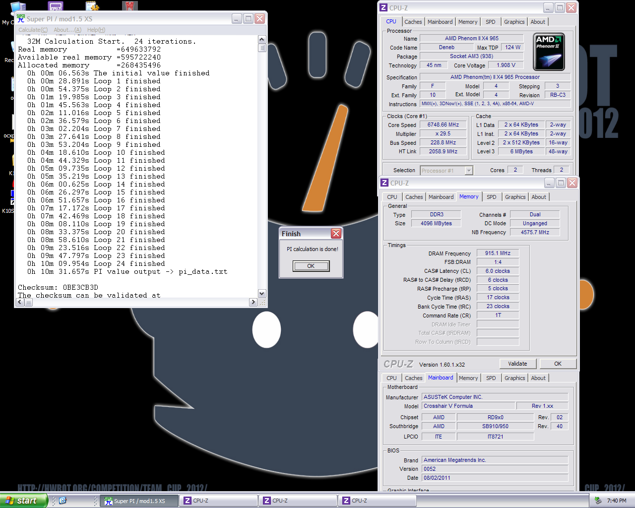Click the AMD Phenom II logo image
The width and height of the screenshot is (635, 508).
[x=549, y=52]
